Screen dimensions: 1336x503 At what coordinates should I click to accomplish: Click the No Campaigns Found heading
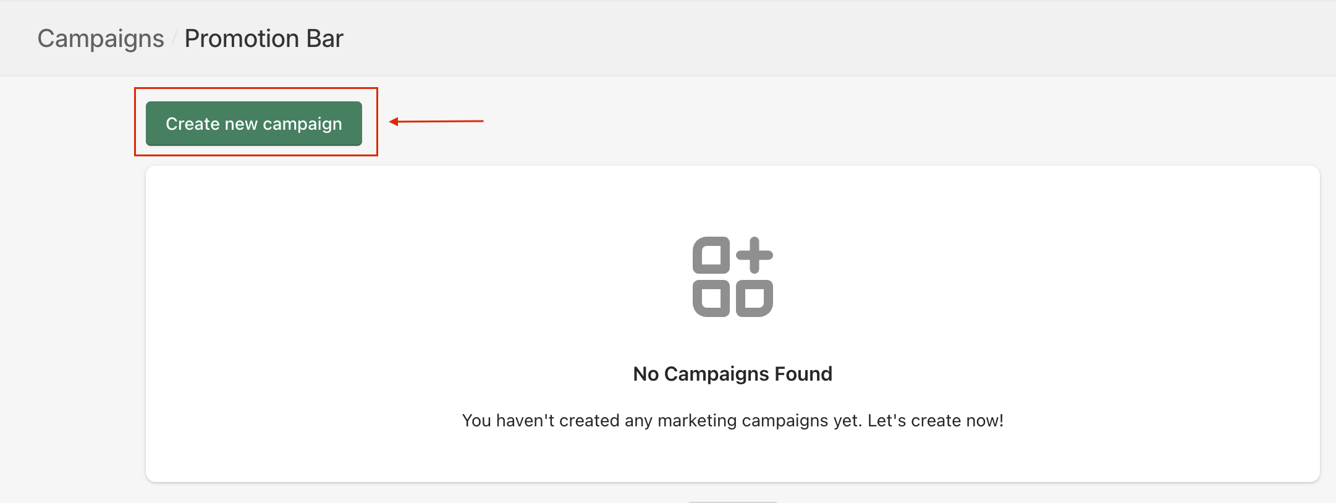point(732,374)
